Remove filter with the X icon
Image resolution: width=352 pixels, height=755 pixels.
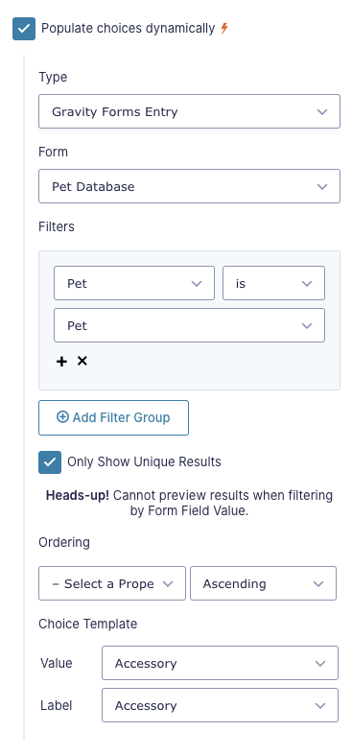point(82,361)
